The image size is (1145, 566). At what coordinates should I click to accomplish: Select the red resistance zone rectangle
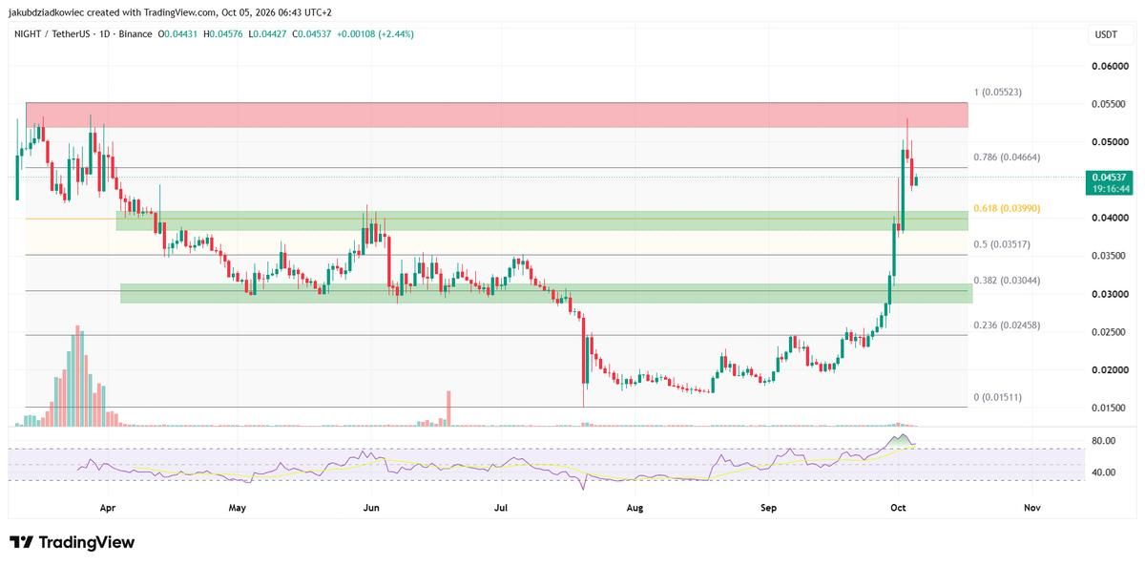(x=496, y=115)
